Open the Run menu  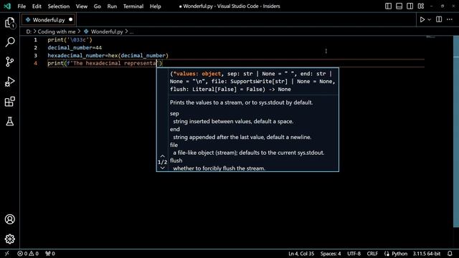(x=112, y=6)
